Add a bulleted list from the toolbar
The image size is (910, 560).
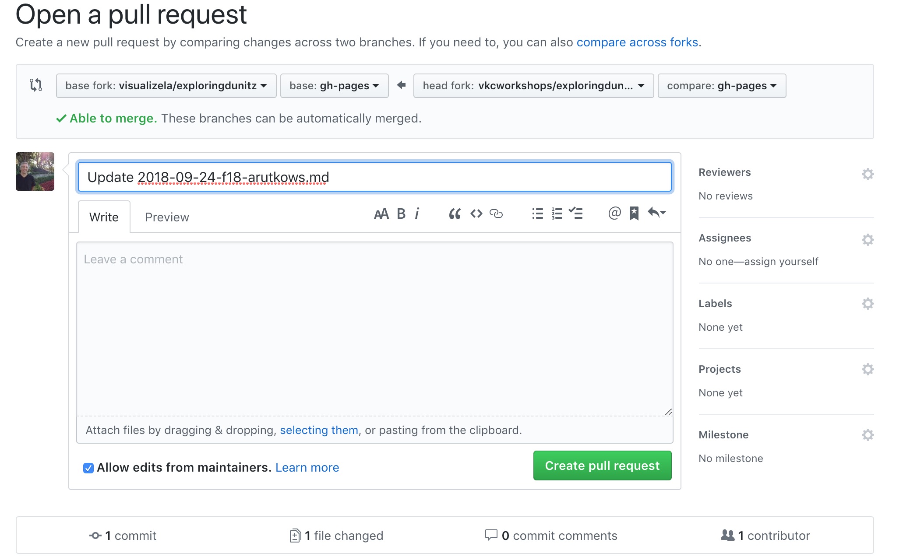pyautogui.click(x=537, y=213)
